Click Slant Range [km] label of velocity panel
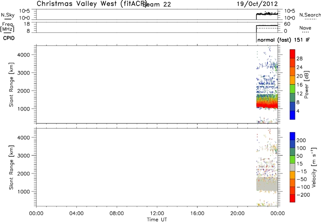Screen dimensions: 321x222 (x=11, y=168)
